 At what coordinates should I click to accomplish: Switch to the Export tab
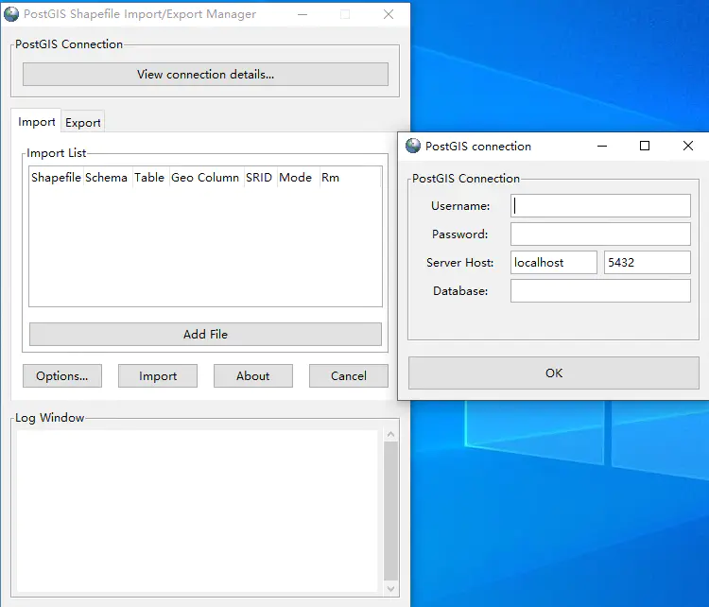(x=83, y=123)
